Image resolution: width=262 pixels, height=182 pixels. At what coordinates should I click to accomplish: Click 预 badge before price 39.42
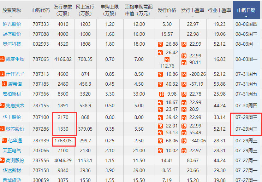pos(160,118)
